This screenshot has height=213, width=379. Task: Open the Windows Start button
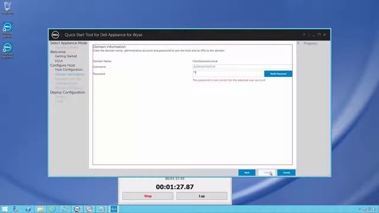(5, 209)
